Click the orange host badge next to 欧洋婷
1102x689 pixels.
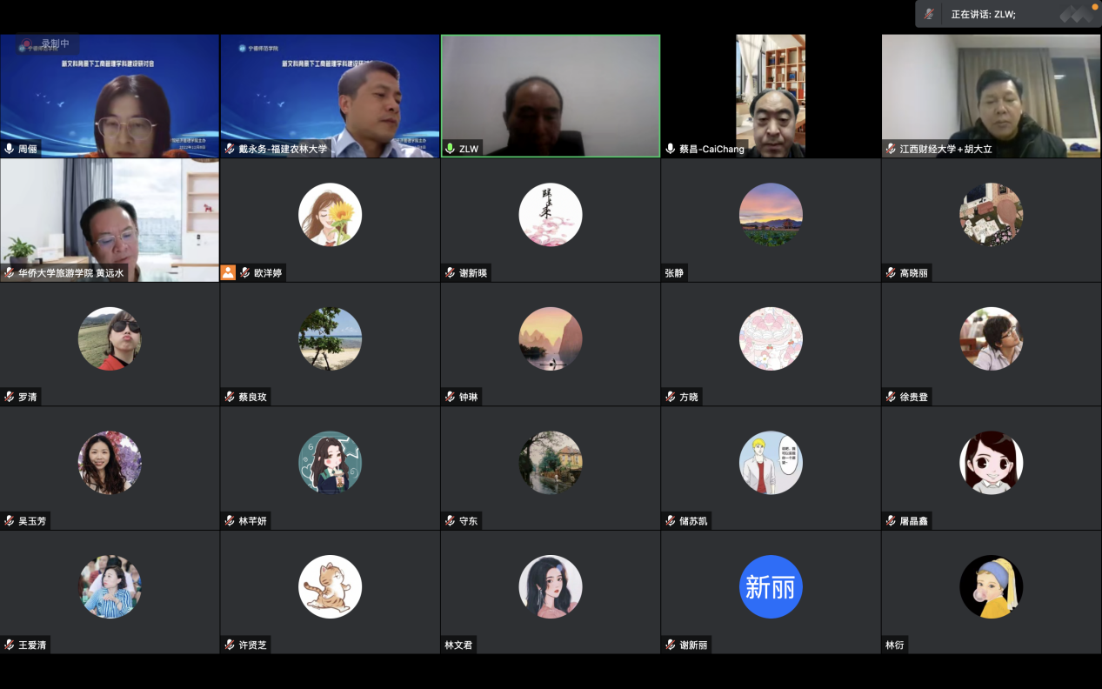(x=228, y=273)
